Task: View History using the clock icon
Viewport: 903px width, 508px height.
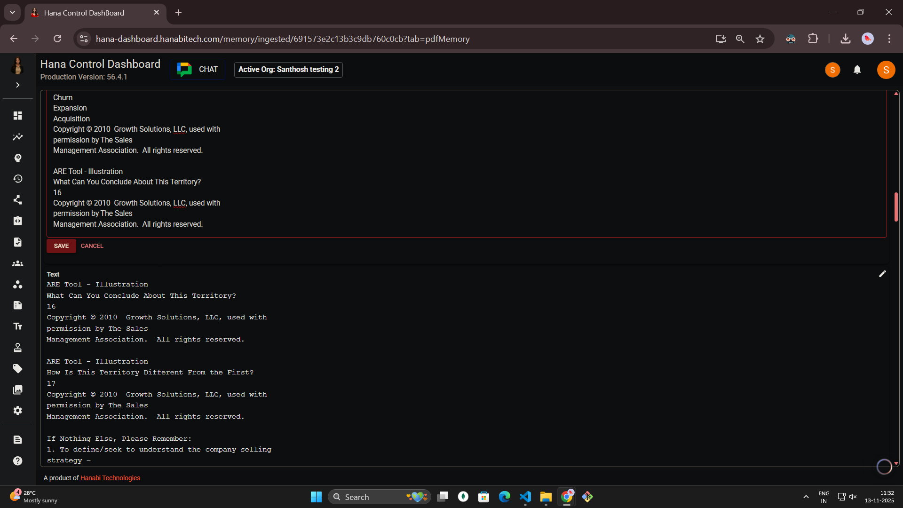Action: (17, 179)
